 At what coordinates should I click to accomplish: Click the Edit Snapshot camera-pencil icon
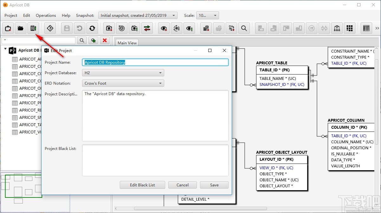point(134,28)
